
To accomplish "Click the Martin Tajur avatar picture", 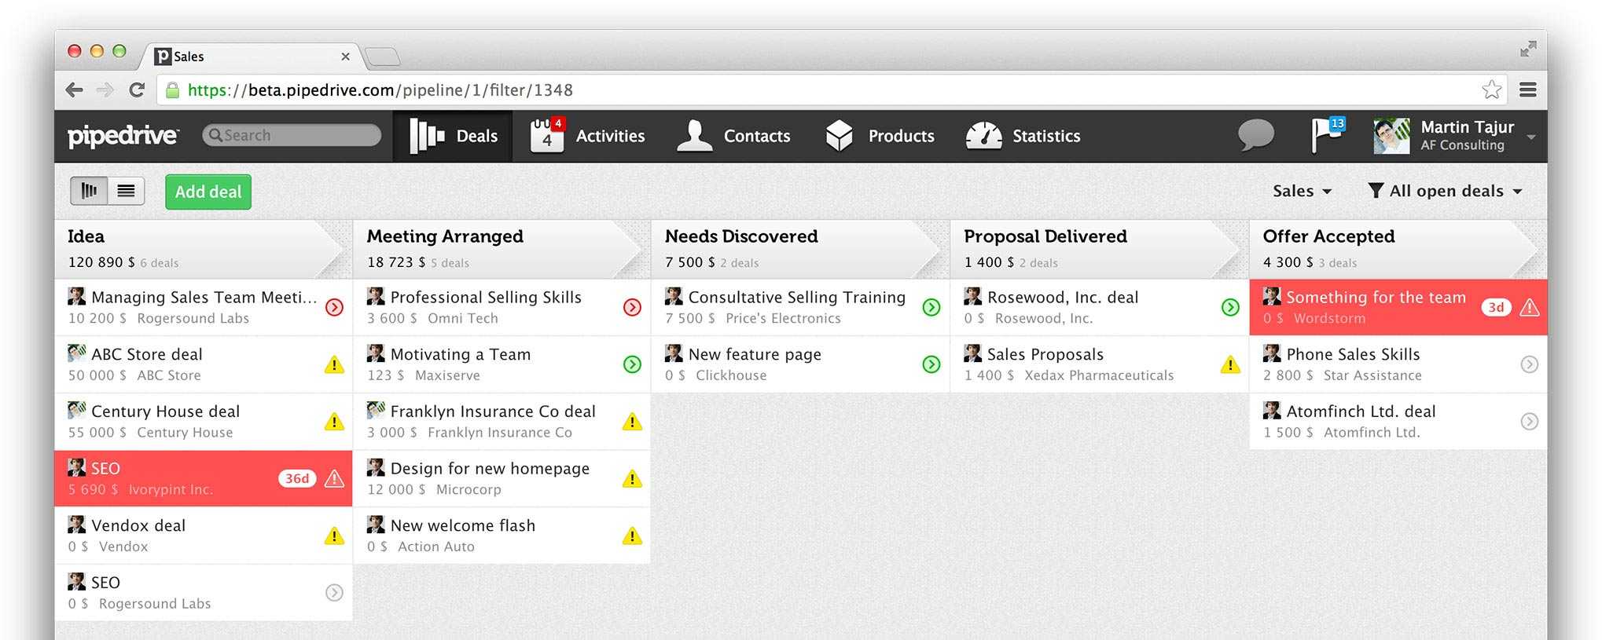I will click(1391, 136).
